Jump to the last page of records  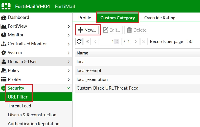click(x=144, y=41)
